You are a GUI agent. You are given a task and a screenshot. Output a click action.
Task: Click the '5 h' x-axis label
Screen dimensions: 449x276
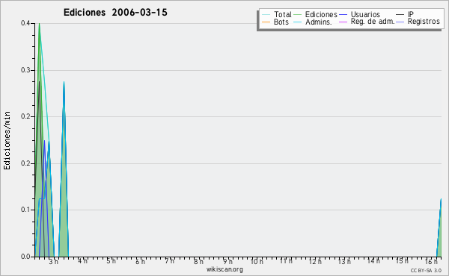[x=112, y=261]
